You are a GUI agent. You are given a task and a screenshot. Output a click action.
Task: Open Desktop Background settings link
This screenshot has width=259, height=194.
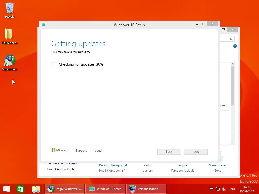tap(113, 165)
